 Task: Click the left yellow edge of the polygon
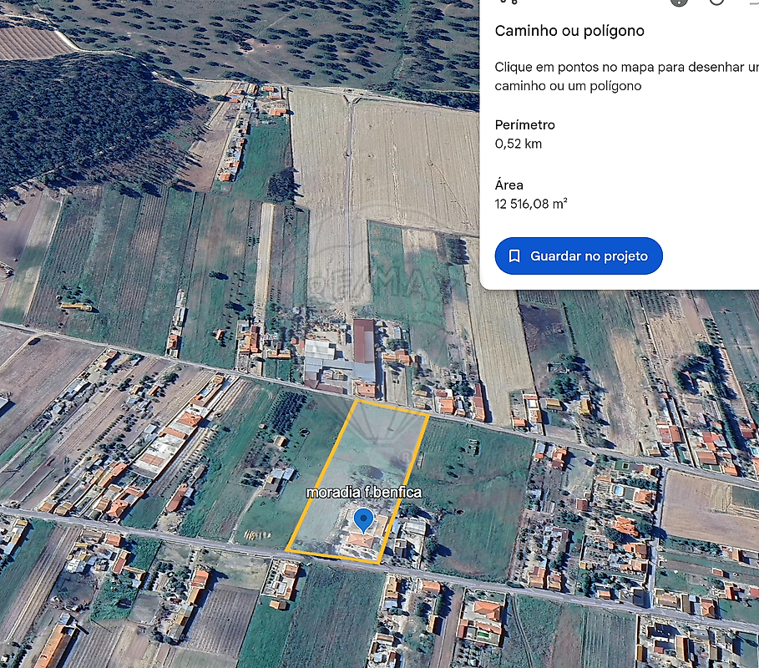[322, 476]
